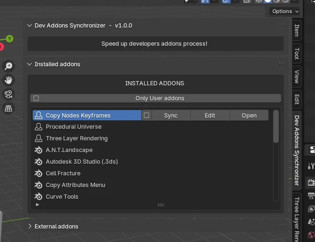Click the addon list vertical scrollbar

click(276, 126)
